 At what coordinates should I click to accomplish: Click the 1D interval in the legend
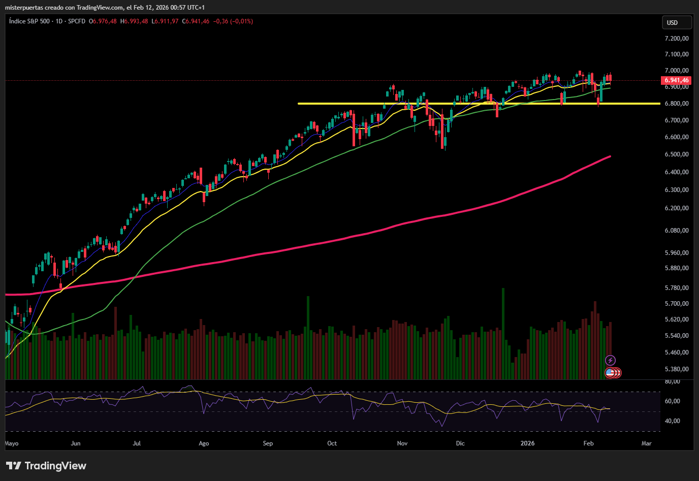[x=59, y=21]
